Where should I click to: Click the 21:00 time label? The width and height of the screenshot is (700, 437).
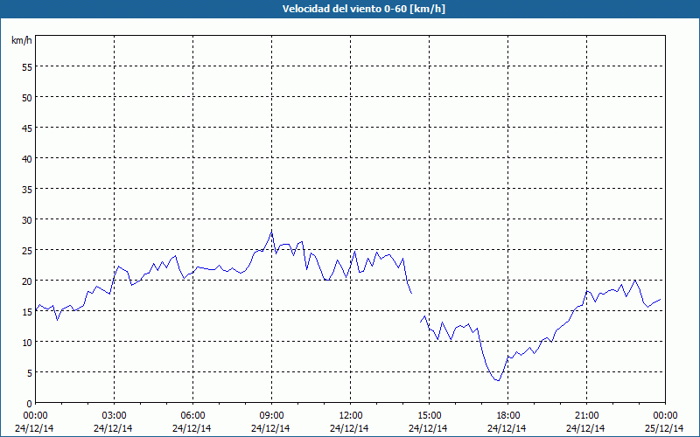[x=586, y=416]
